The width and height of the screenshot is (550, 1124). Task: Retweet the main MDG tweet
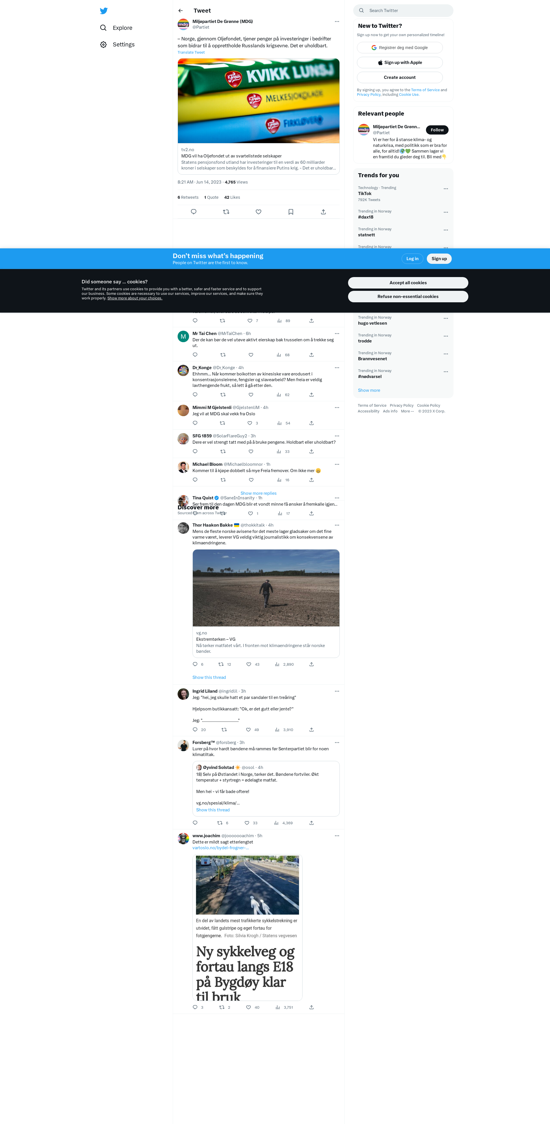(226, 212)
